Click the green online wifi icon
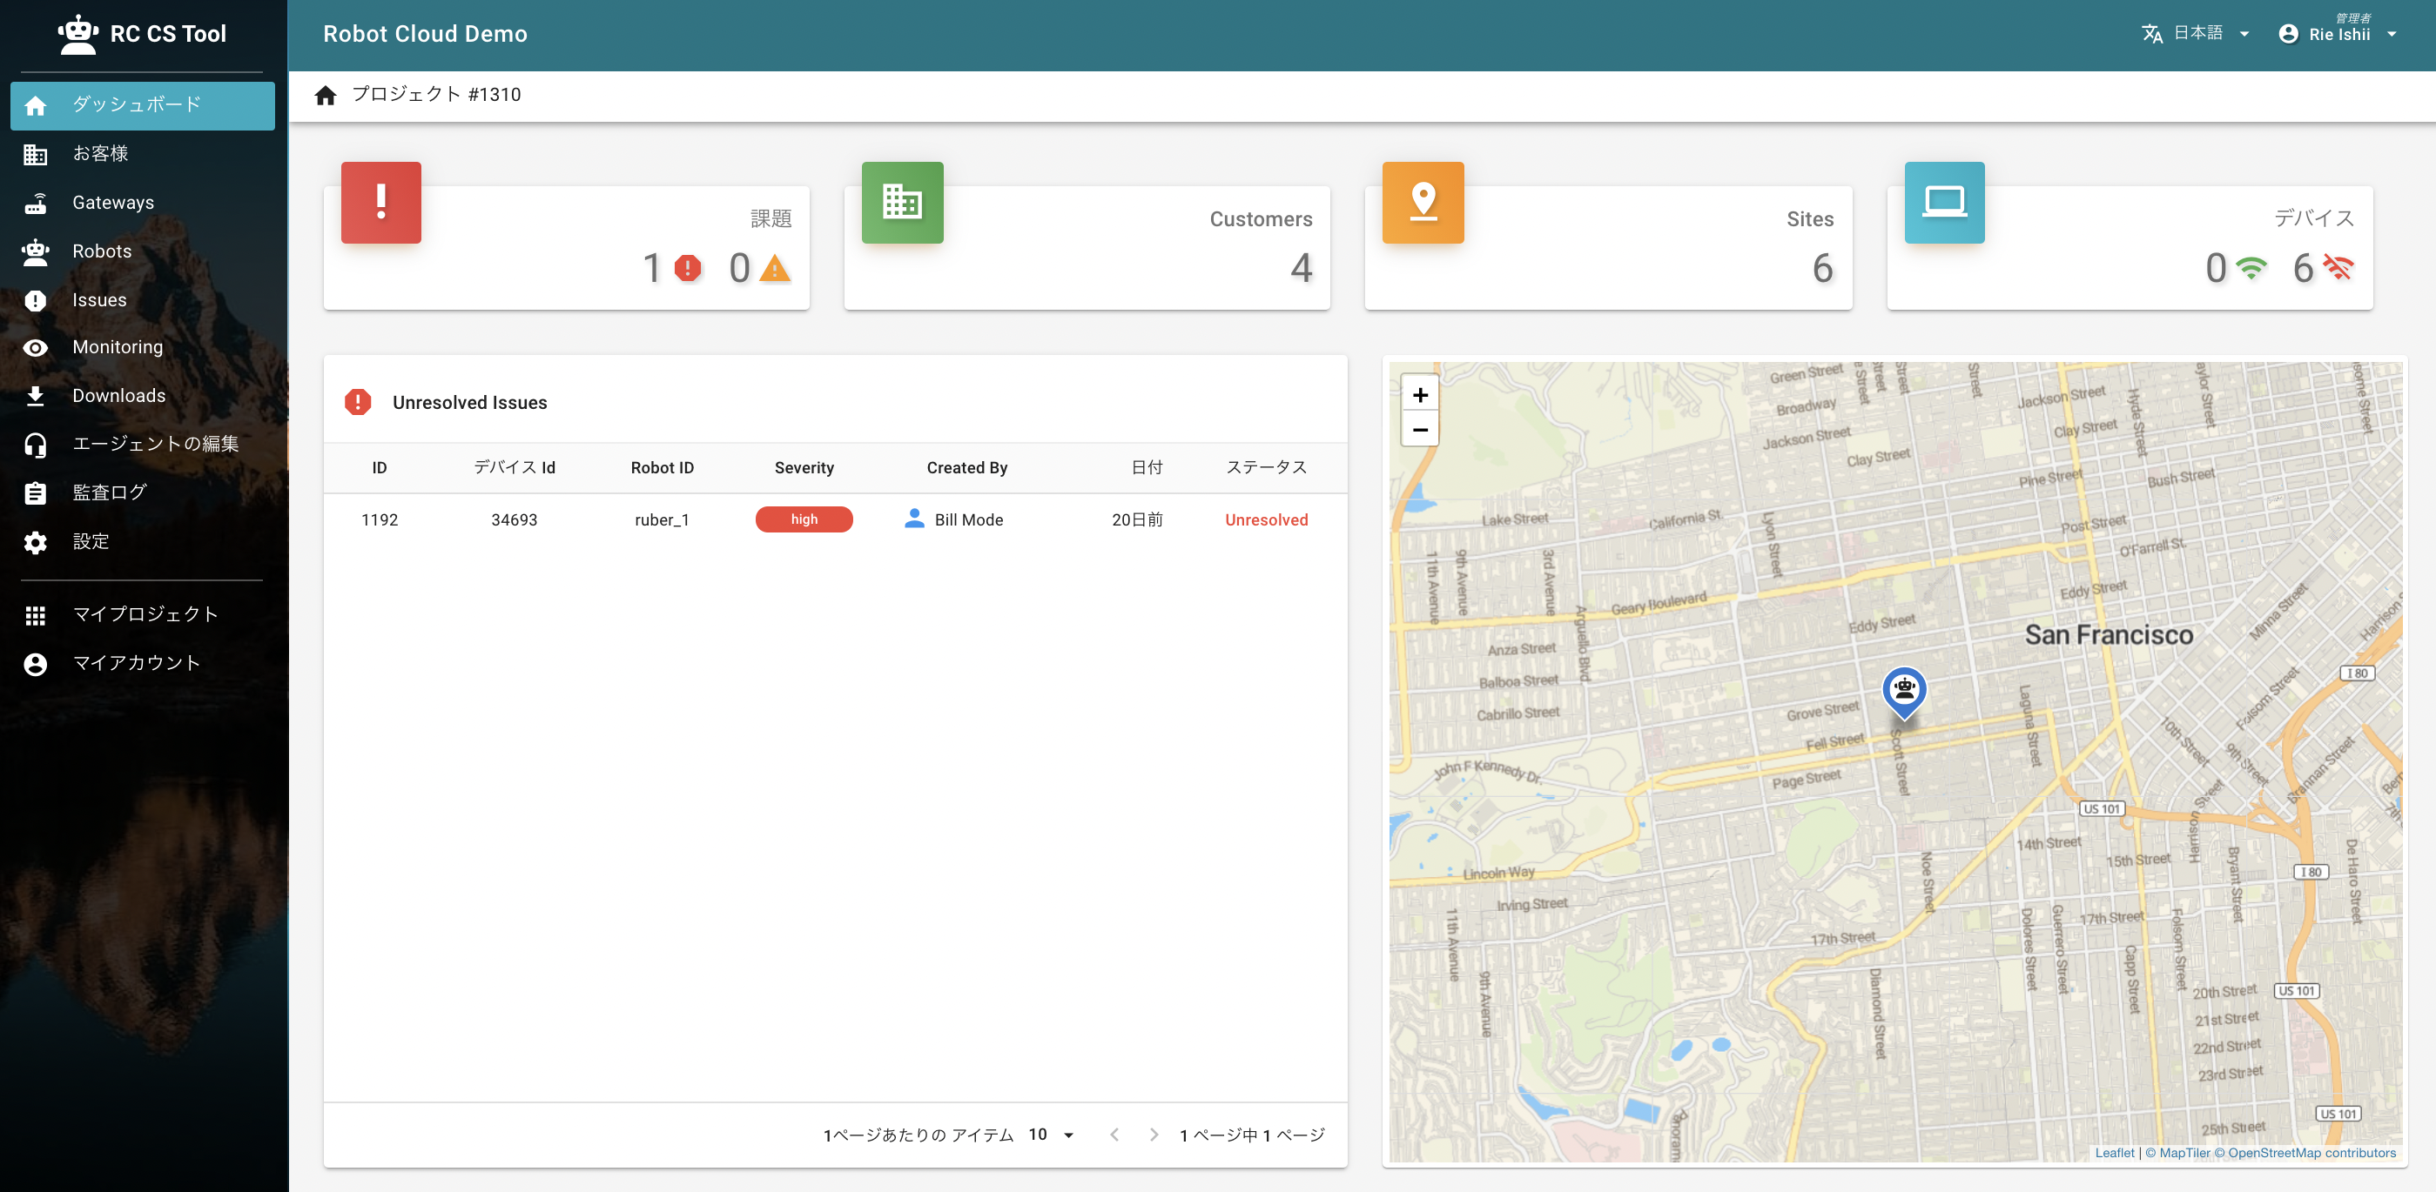 click(2251, 269)
